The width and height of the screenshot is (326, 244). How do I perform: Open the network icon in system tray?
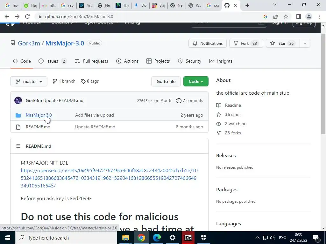tap(265, 238)
